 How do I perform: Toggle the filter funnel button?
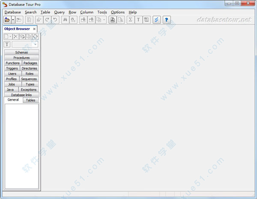click(x=7, y=45)
